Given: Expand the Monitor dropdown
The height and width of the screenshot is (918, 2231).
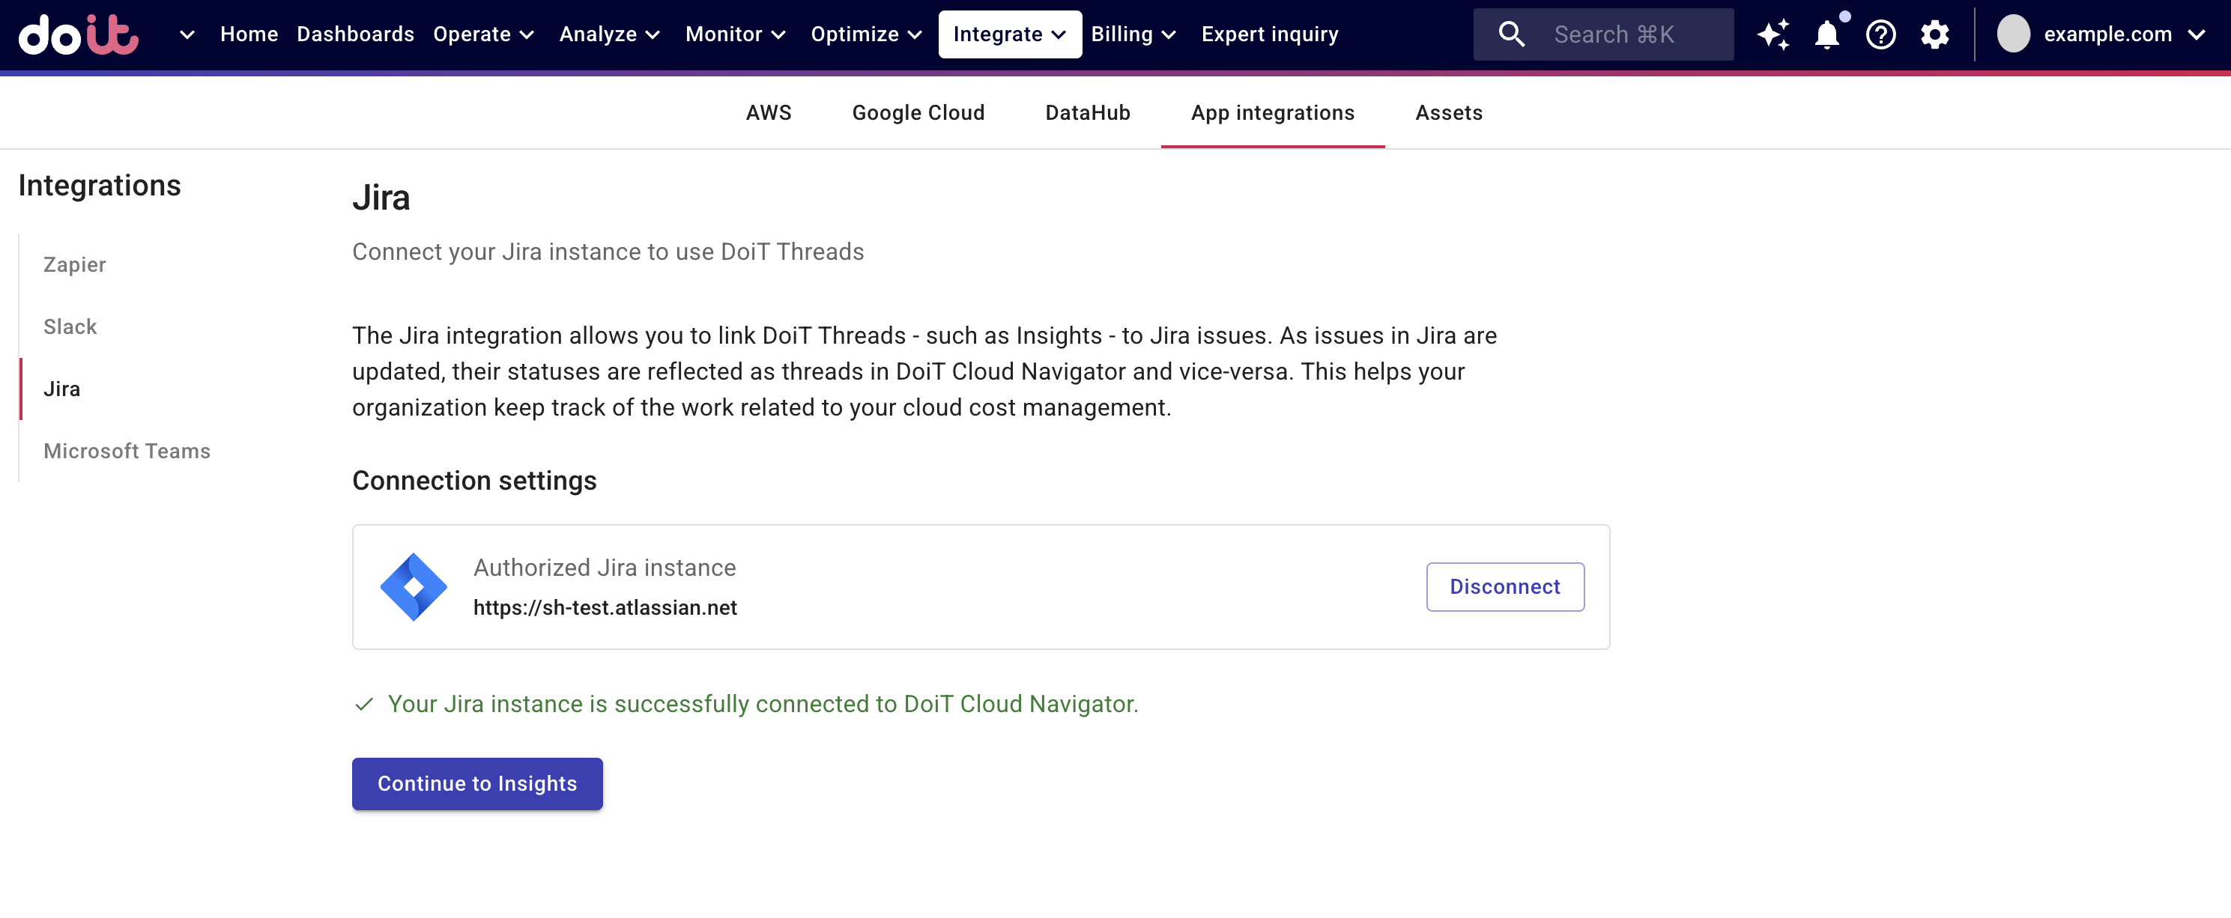Looking at the screenshot, I should tap(734, 34).
